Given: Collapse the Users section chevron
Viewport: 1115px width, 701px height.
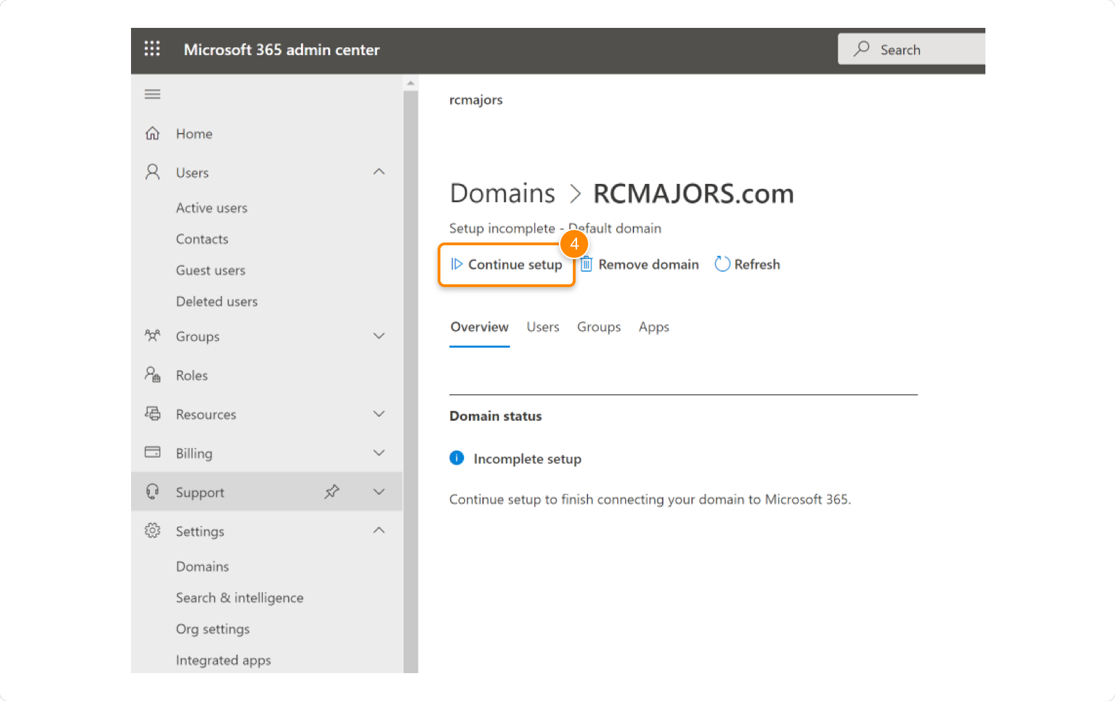Looking at the screenshot, I should tap(379, 172).
